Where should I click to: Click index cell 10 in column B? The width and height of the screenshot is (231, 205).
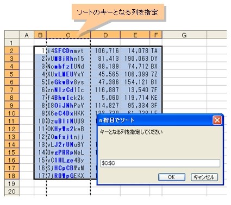40,121
